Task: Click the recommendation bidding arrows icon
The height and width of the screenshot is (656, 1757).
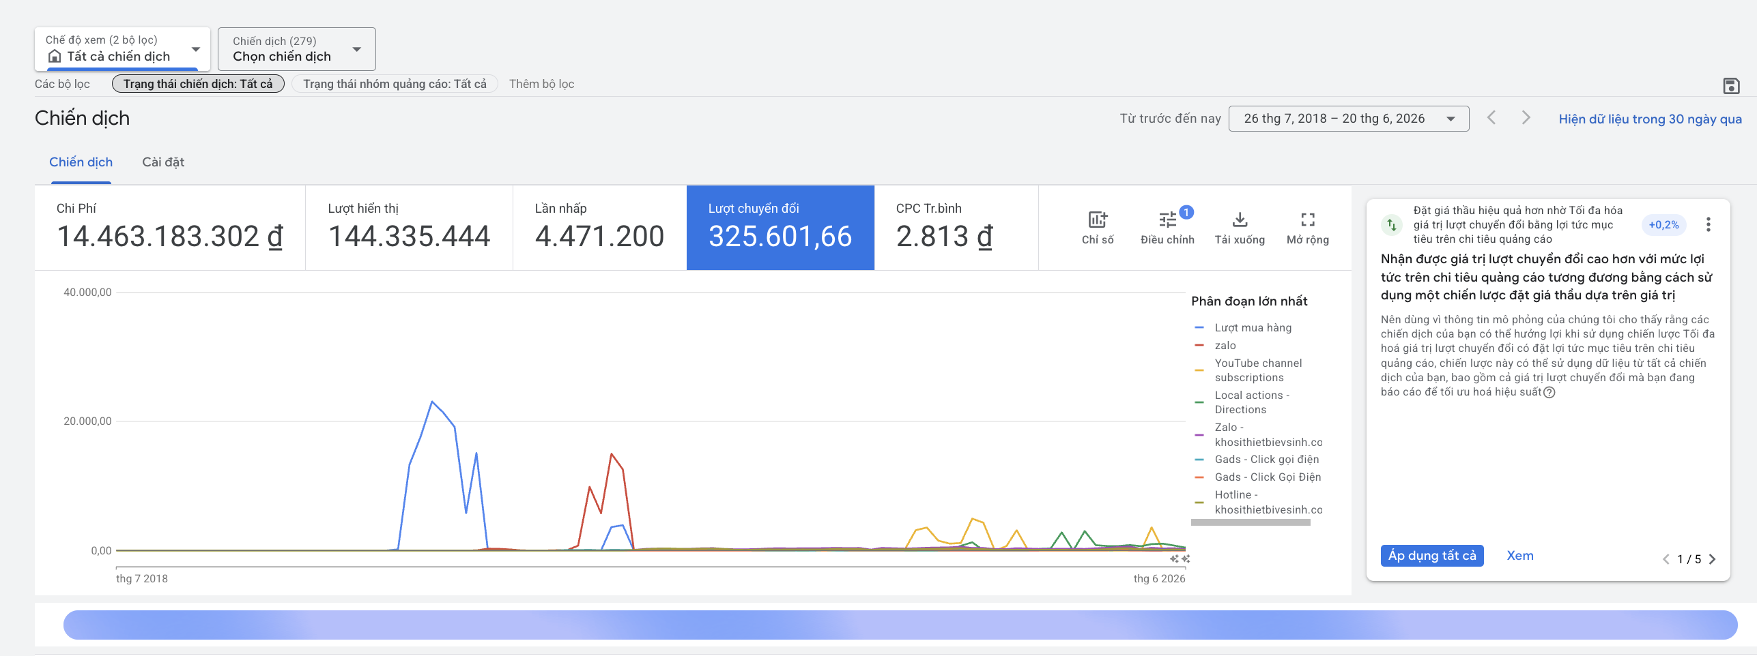Action: coord(1391,224)
